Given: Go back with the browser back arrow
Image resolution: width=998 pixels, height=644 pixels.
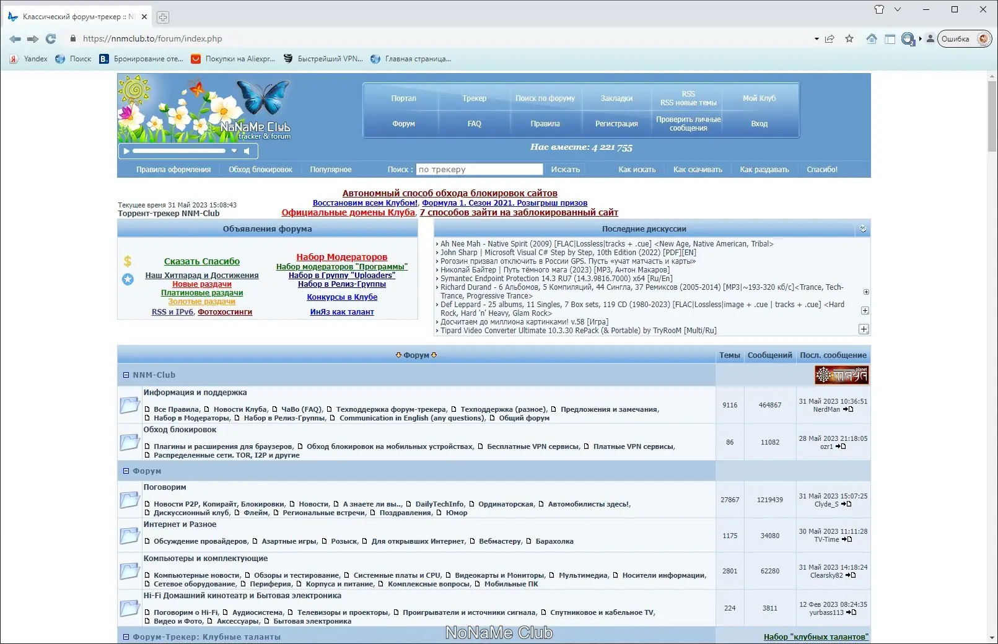Looking at the screenshot, I should 15,39.
